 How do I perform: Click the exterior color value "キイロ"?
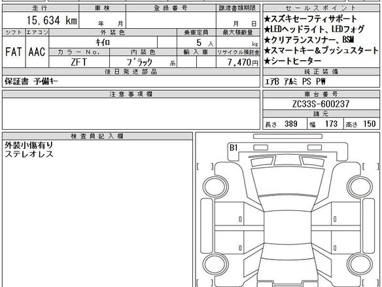pos(103,43)
